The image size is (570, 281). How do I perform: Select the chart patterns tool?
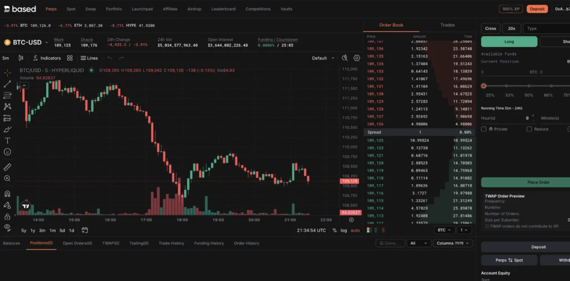[x=7, y=107]
